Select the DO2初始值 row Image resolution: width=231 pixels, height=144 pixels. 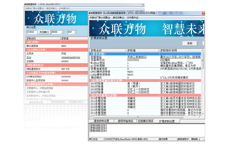click(145, 89)
